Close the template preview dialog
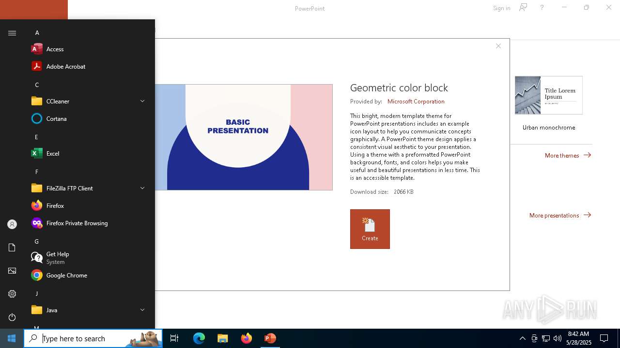The image size is (620, 348). click(498, 46)
